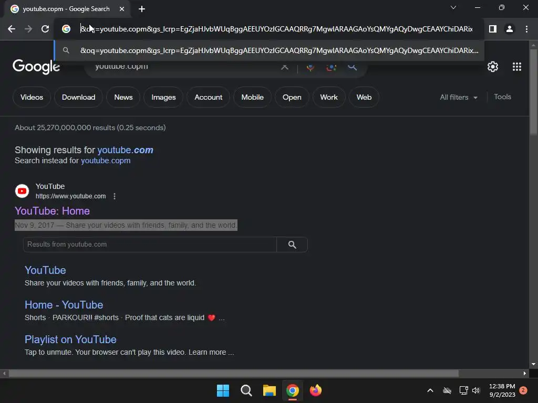
Task: Click the Google logo
Action: (x=36, y=67)
